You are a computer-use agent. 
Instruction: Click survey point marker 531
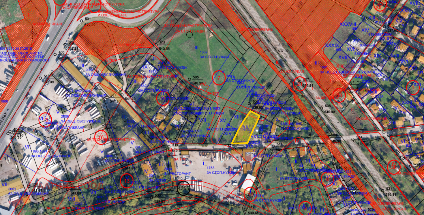pos(382,191)
